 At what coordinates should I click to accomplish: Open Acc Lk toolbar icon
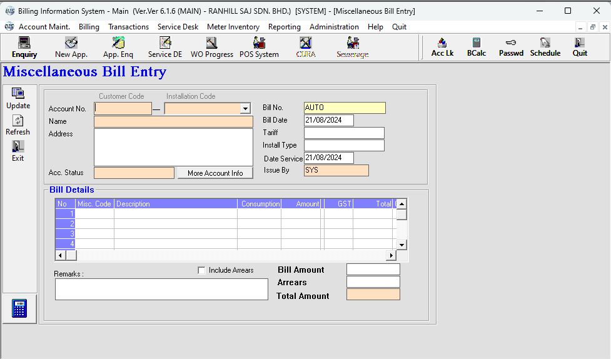tap(442, 47)
